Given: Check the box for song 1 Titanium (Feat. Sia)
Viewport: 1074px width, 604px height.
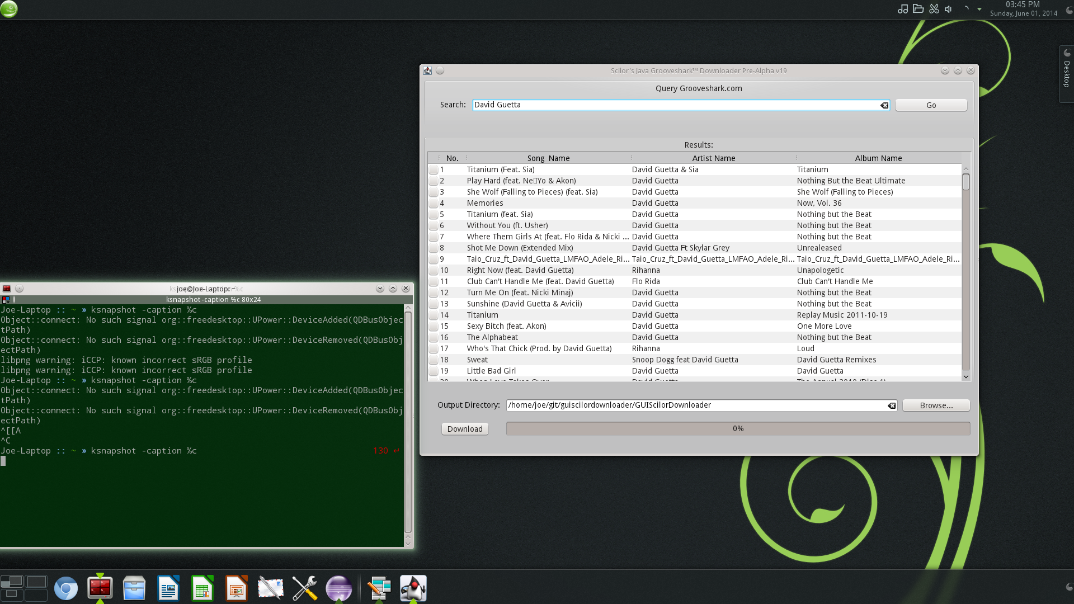Looking at the screenshot, I should pos(434,169).
